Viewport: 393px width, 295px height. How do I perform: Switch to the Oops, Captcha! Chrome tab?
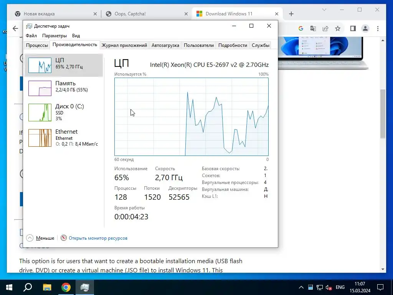tap(146, 14)
